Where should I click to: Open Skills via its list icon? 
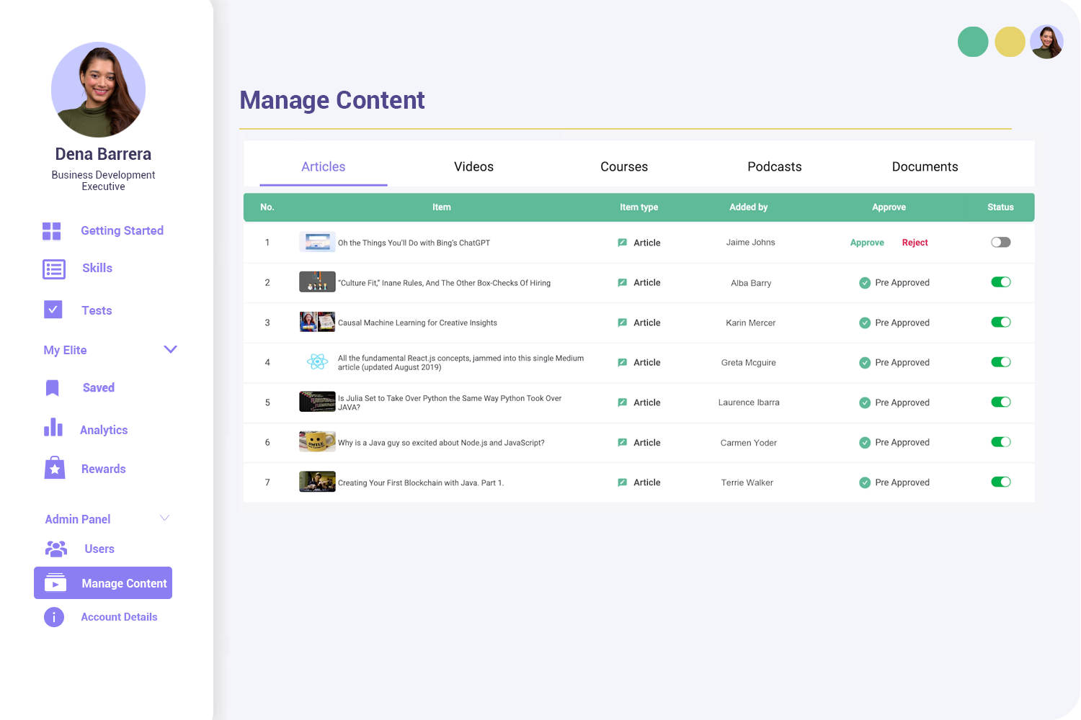(54, 269)
